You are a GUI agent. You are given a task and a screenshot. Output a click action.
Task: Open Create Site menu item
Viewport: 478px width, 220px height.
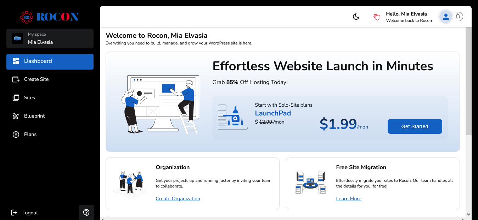[50, 79]
